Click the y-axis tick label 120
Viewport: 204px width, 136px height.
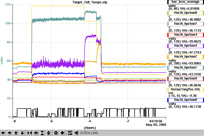8,5
